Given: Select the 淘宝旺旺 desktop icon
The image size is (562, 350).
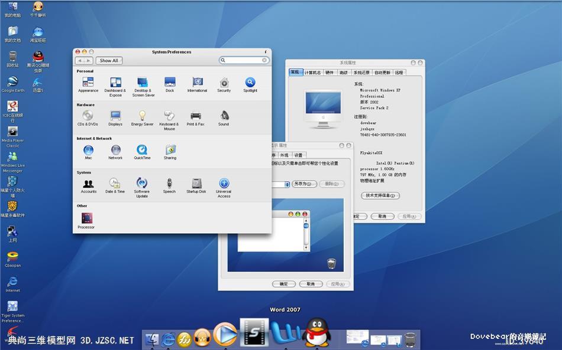Looking at the screenshot, I should coord(38,35).
